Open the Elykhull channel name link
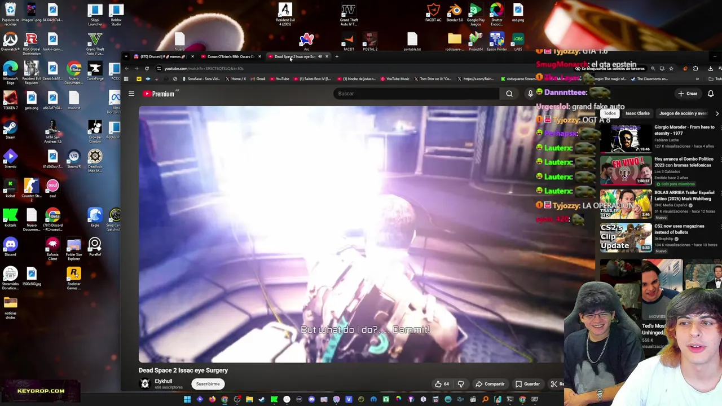Image resolution: width=722 pixels, height=406 pixels. (164, 381)
